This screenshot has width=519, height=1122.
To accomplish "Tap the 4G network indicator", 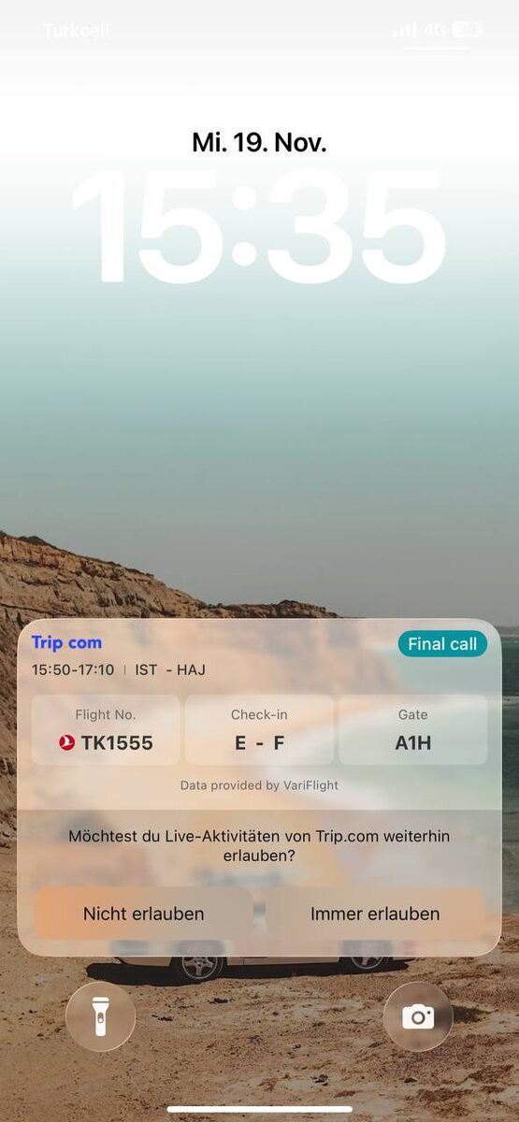I will coord(434,30).
